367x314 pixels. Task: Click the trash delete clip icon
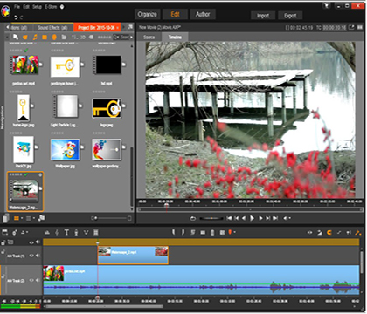click(212, 232)
